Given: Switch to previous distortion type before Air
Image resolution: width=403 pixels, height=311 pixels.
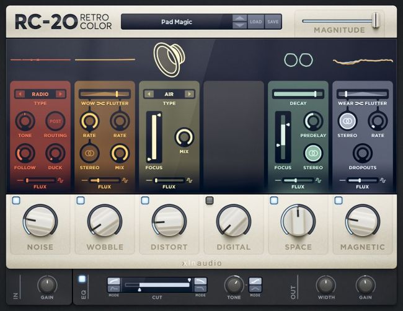Looking at the screenshot, I should click(149, 94).
